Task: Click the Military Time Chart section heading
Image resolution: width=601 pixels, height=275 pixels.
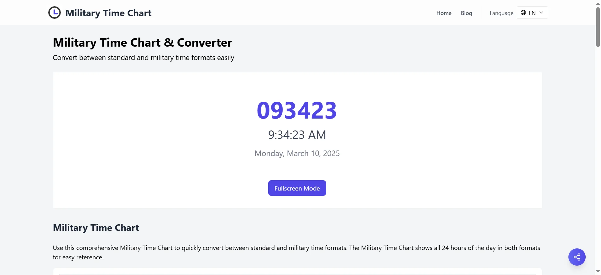Action: 96,227
